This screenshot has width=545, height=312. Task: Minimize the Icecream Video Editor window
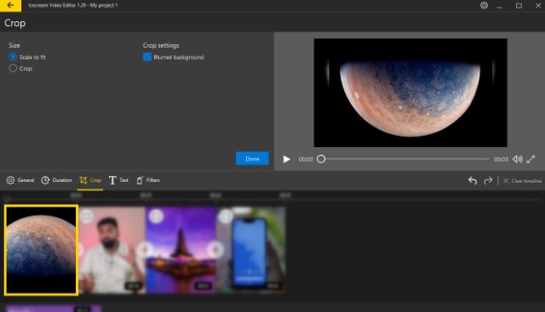click(x=500, y=6)
